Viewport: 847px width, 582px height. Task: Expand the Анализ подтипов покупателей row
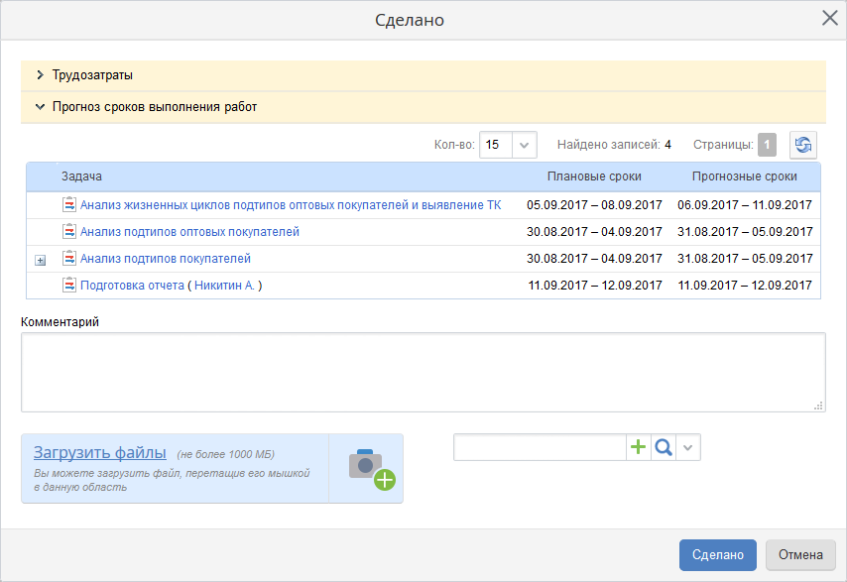41,260
